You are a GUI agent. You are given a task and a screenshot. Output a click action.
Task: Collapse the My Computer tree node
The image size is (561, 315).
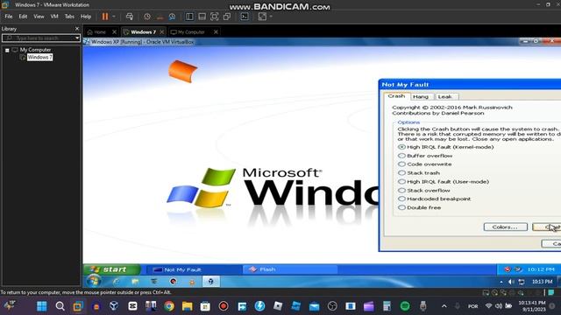coord(7,50)
